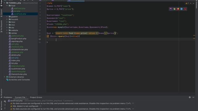
Task: Click the $servername localhost code line
Action: point(60,15)
